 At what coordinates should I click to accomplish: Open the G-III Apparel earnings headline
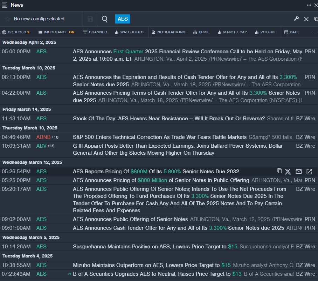coord(178,149)
